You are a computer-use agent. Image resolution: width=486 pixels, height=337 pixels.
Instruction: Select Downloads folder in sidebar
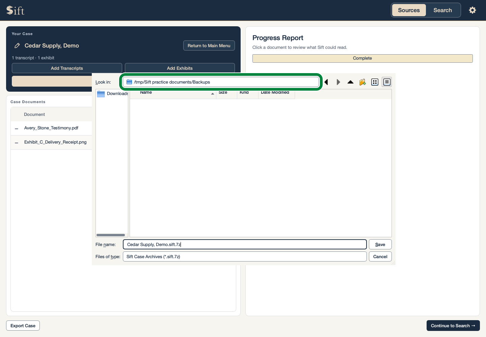click(112, 94)
